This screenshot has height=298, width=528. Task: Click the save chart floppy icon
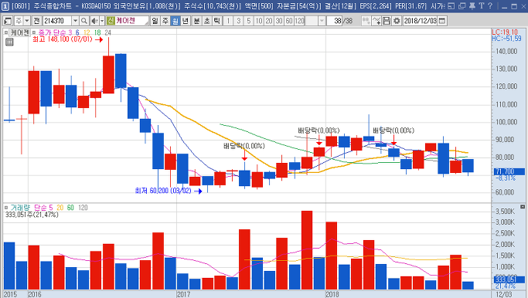[387, 21]
